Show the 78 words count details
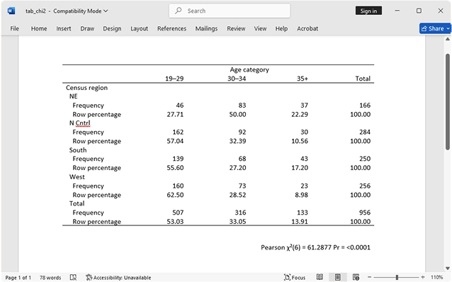Viewport: 452px width, 282px height. coord(50,277)
